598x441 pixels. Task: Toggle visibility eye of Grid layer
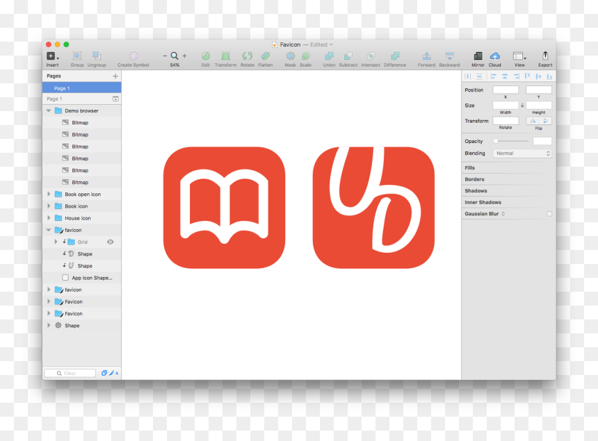click(111, 242)
